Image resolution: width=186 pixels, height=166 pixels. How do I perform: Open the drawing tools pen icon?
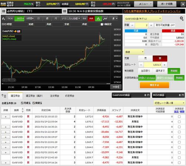coord(115,19)
